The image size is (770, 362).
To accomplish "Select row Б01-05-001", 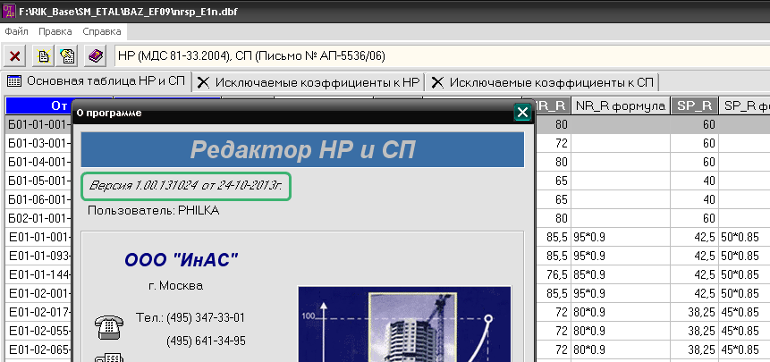I will tap(38, 181).
